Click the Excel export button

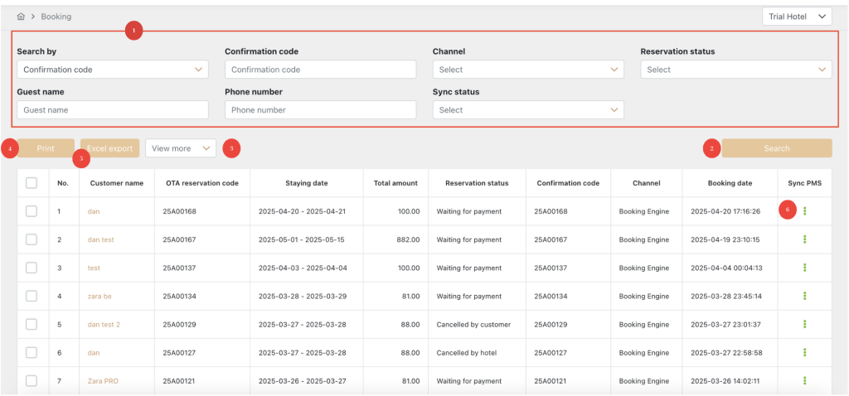point(109,148)
